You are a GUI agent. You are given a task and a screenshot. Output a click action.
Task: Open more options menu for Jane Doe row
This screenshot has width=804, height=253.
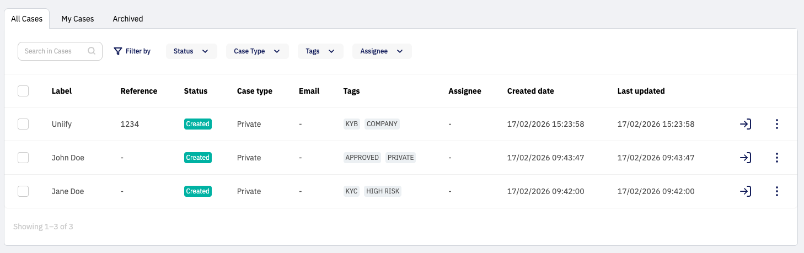pyautogui.click(x=776, y=191)
